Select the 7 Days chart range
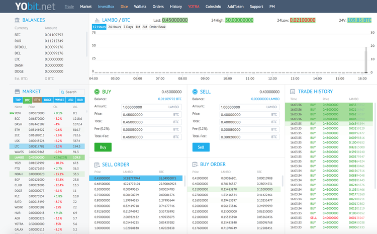This screenshot has height=234, width=377. [x=129, y=27]
